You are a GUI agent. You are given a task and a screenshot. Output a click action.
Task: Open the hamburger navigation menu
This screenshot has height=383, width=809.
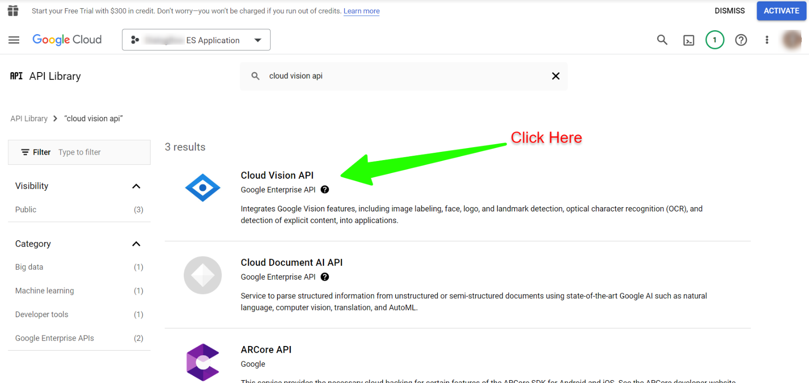(x=14, y=40)
